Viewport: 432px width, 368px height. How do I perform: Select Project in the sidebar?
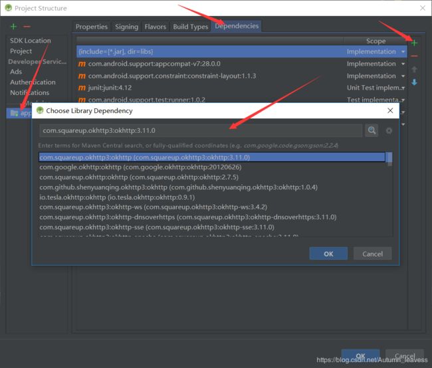point(21,51)
